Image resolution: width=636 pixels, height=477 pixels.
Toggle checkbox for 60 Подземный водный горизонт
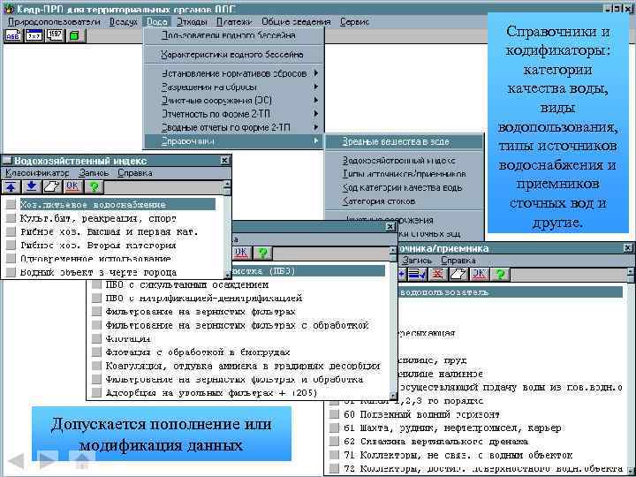point(334,414)
